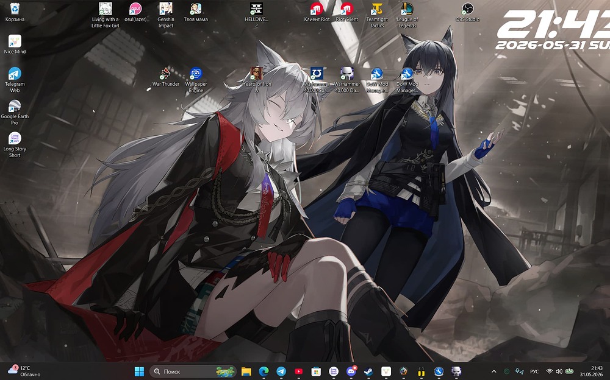Screen dimensions: 610x380
Task: Open the Nice Mind desktop shortcut
Action: pyautogui.click(x=15, y=44)
